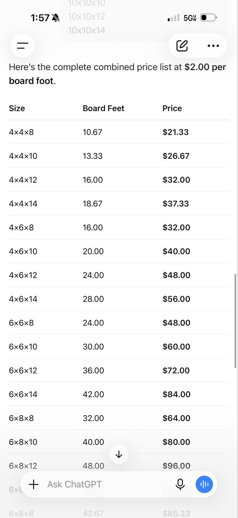
Task: Start voice mode with blue waveform button
Action: (204, 484)
